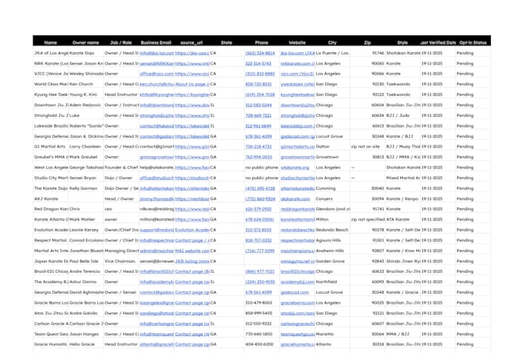Select the 'Agoura Hills' city cell
Viewport: 524px width, 353px height.
click(333, 240)
